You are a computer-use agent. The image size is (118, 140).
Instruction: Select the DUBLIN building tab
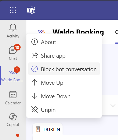(x=48, y=129)
